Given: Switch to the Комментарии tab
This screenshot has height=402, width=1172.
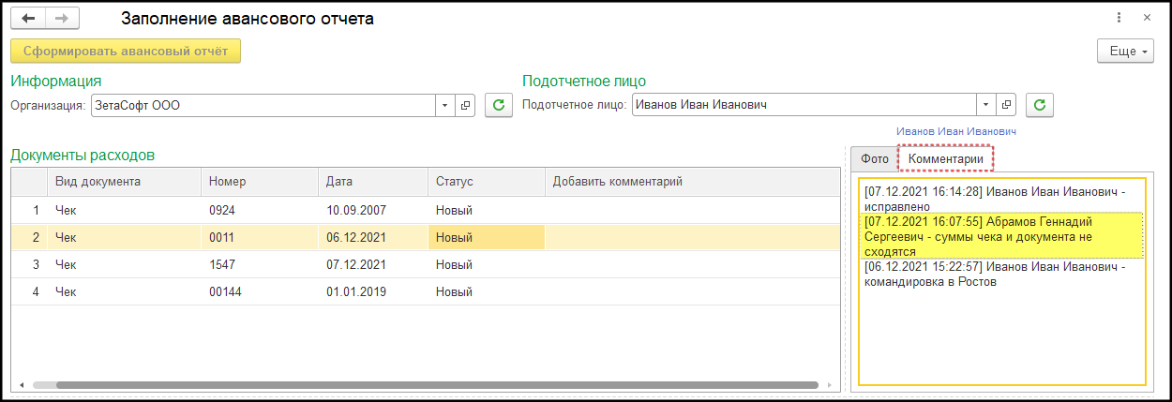Looking at the screenshot, I should click(x=946, y=159).
